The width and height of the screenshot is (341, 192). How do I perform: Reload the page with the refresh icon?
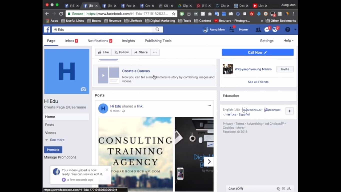pyautogui.click(x=61, y=14)
